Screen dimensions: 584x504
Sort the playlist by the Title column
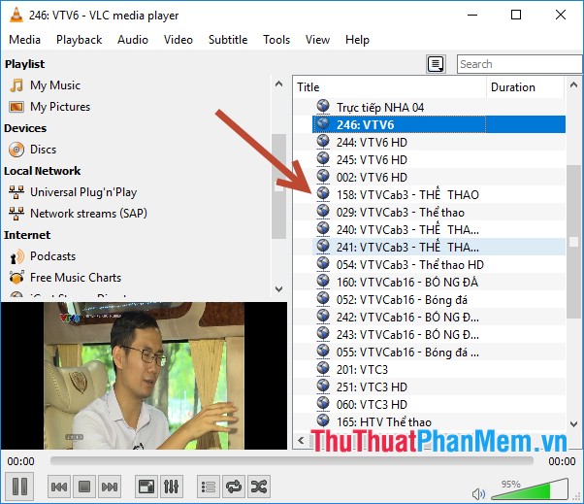pos(390,87)
